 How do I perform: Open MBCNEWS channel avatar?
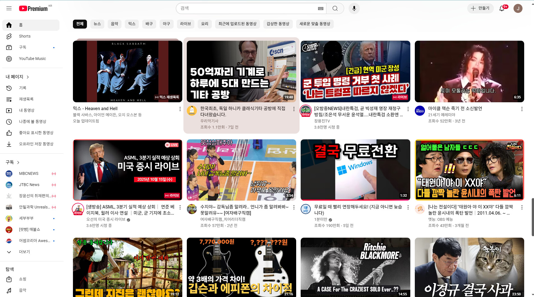tap(9, 173)
